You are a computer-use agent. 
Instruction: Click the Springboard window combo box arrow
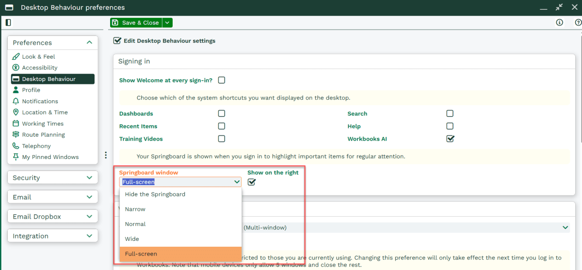(237, 182)
